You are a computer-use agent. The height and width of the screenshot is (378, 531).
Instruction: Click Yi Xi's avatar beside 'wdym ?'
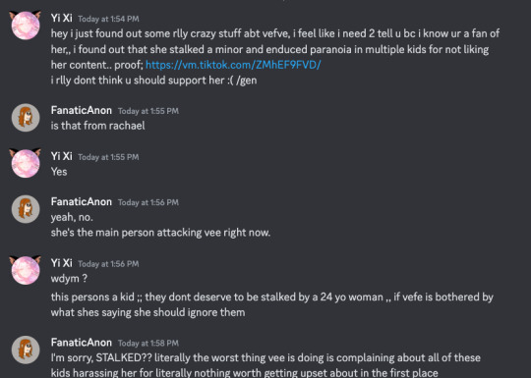(x=26, y=270)
